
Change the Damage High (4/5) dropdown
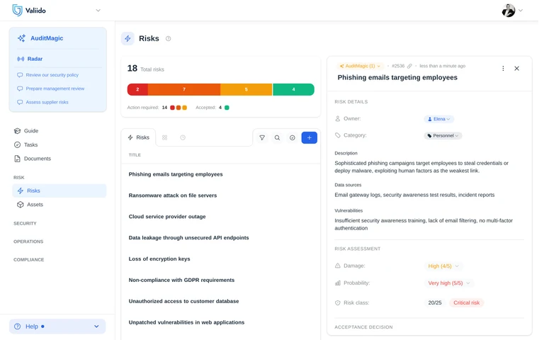[x=443, y=266]
